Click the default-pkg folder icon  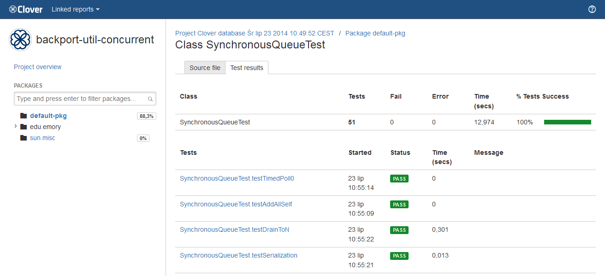click(x=24, y=116)
